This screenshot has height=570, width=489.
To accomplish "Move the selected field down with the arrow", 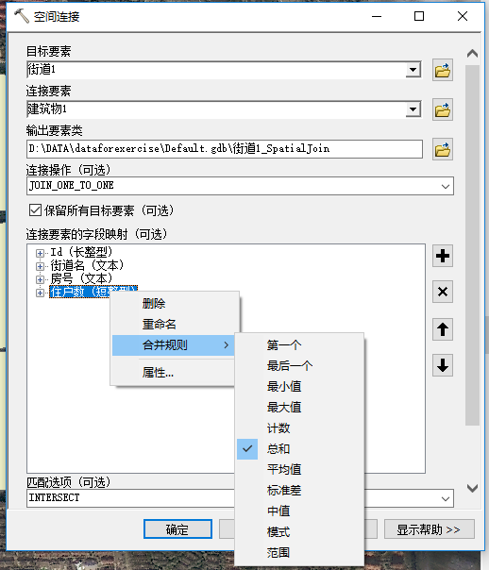I will (443, 365).
